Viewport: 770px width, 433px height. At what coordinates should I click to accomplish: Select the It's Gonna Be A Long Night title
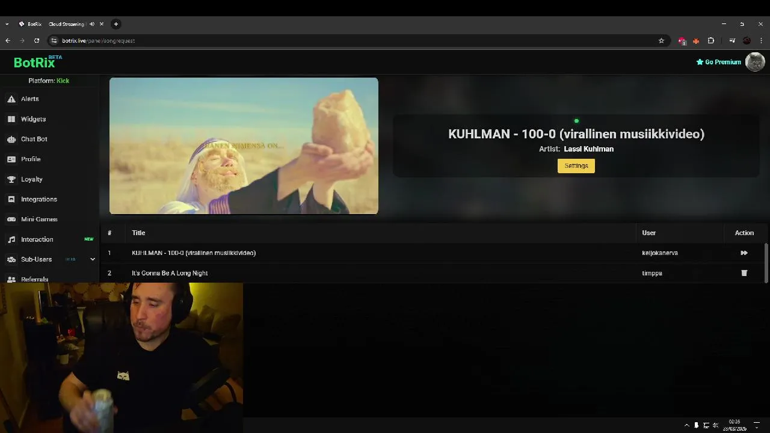[170, 273]
